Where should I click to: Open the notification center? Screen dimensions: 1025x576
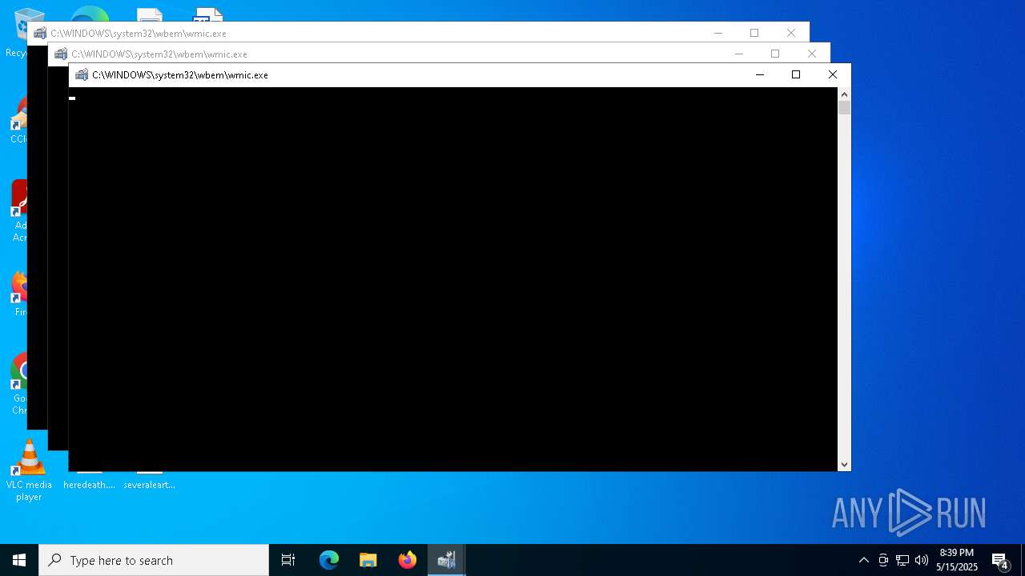[1000, 560]
